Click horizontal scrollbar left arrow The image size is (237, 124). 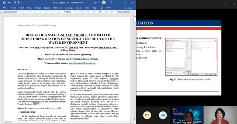tap(5, 122)
